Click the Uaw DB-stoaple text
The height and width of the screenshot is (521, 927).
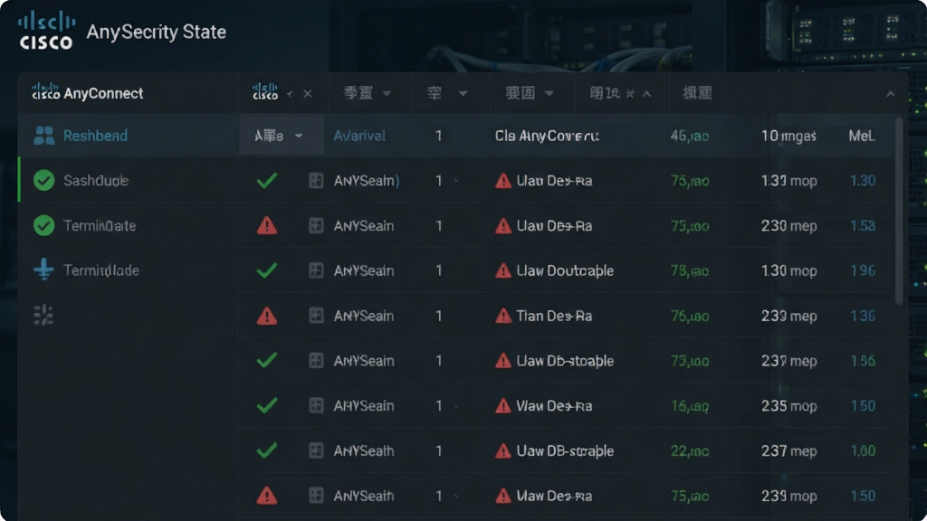click(565, 360)
